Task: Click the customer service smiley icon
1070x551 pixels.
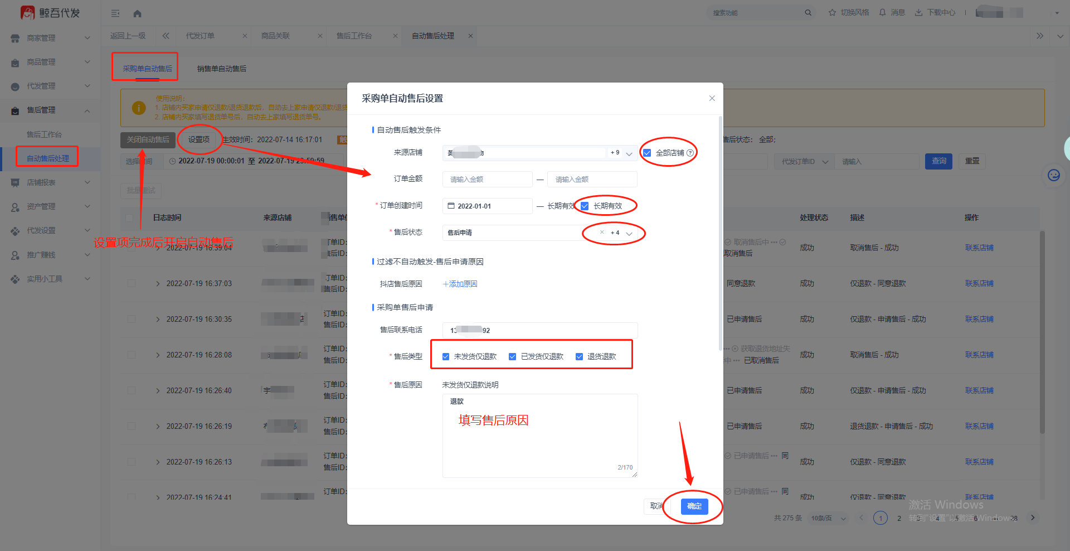Action: (x=1054, y=175)
